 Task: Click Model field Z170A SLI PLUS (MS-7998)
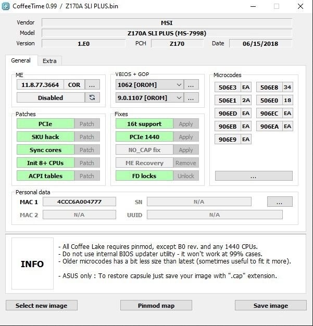(x=167, y=33)
